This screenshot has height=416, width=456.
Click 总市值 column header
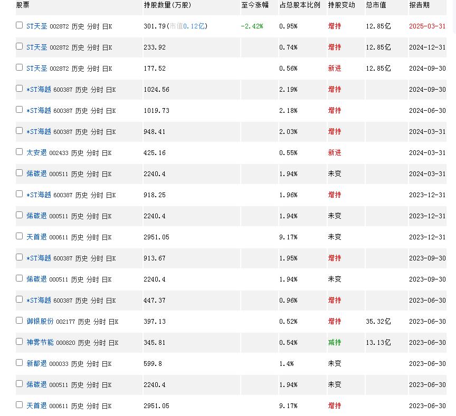(x=376, y=5)
